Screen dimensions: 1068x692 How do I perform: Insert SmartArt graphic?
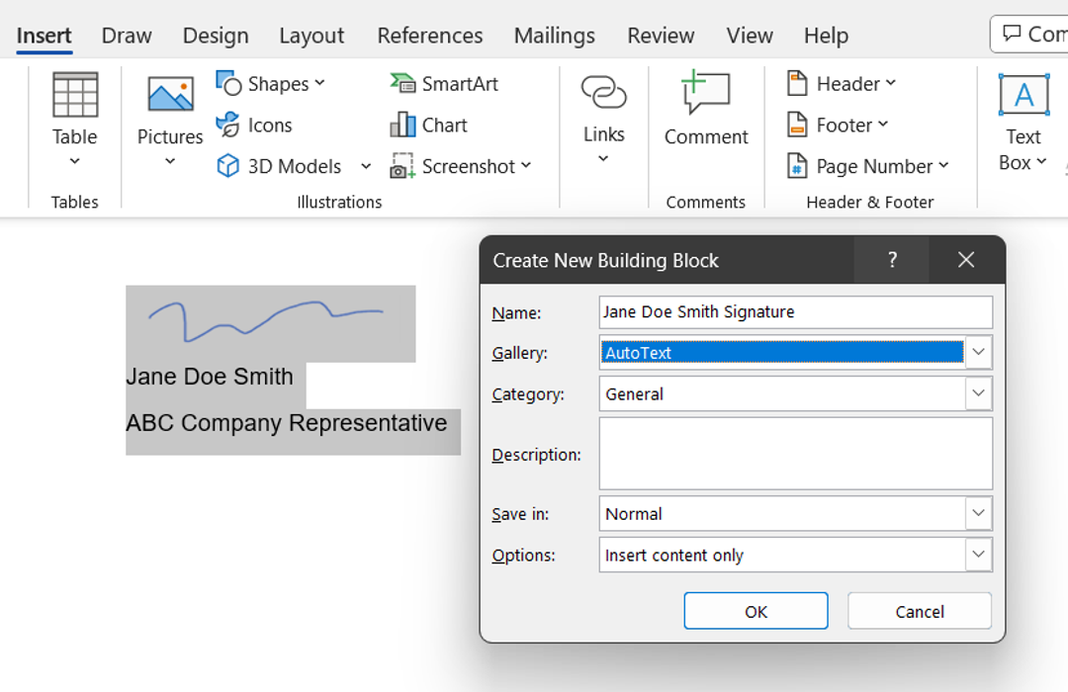[x=444, y=83]
